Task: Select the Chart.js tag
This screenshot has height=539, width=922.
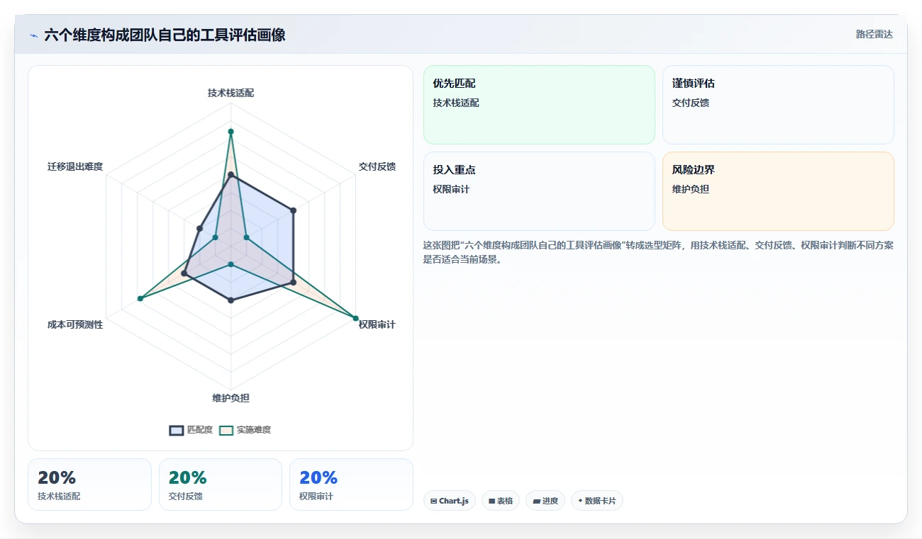Action: coord(450,501)
